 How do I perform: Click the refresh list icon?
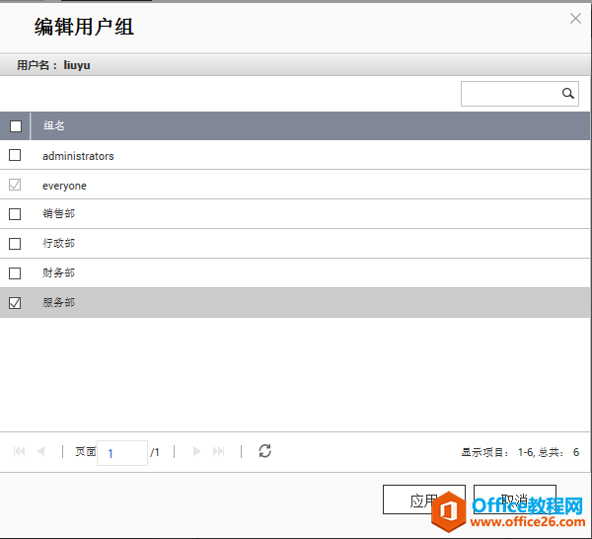(x=264, y=451)
